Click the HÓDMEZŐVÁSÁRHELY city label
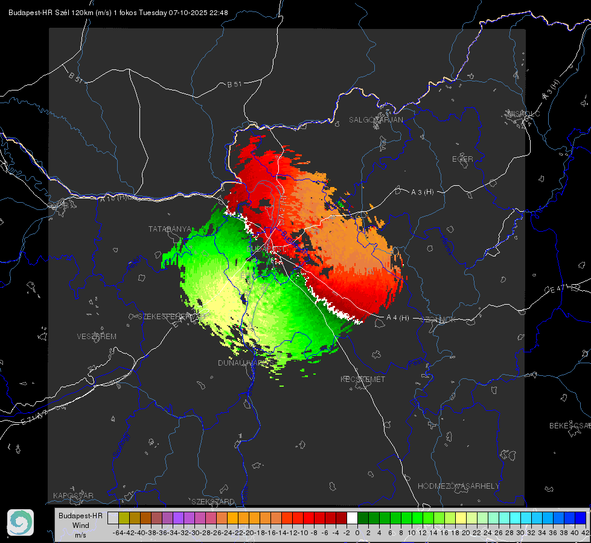This screenshot has height=543, width=591. pyautogui.click(x=458, y=486)
